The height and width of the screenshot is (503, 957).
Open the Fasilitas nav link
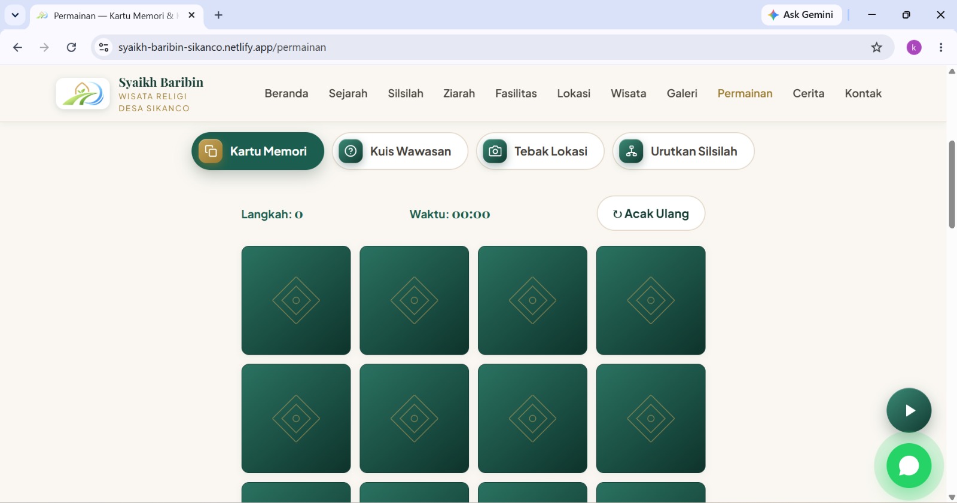(516, 93)
